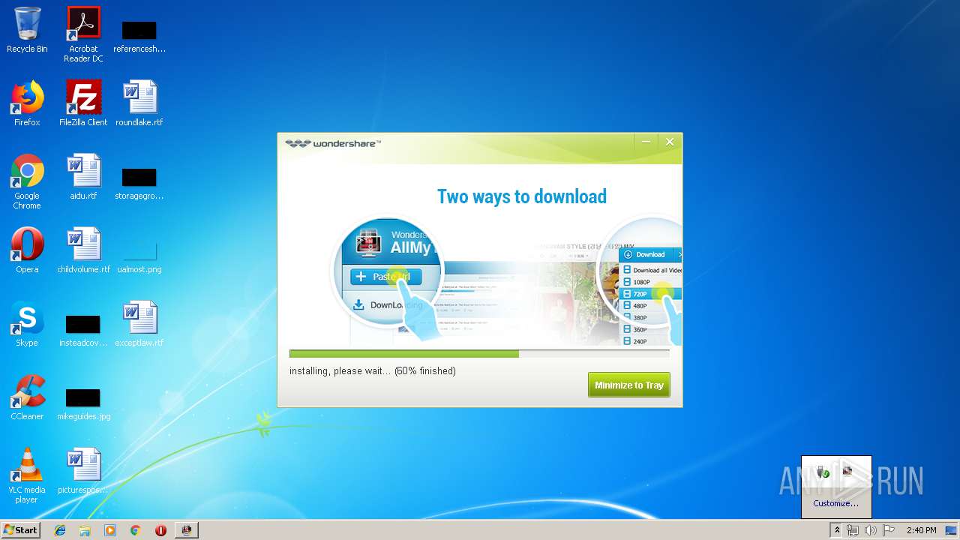
Task: Click Minimize to Tray button
Action: pos(629,385)
